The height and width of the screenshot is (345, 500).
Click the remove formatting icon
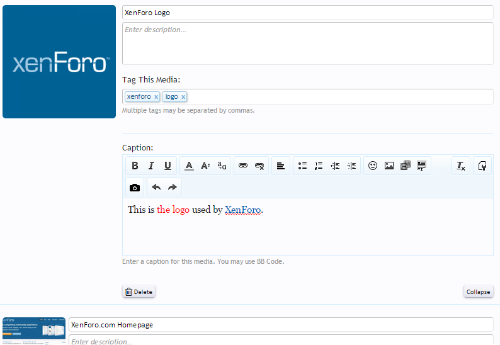point(461,166)
